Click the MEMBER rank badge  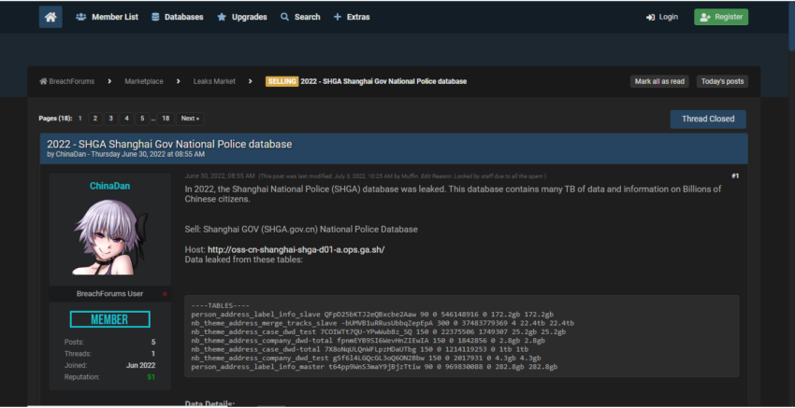coord(110,319)
